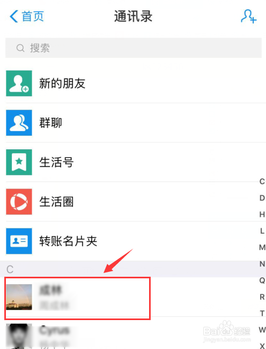Open the 转账名片夹 card icon
The image size is (266, 349).
(x=19, y=241)
